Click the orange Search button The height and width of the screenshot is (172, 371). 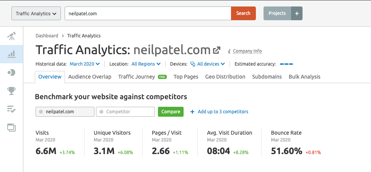(243, 13)
